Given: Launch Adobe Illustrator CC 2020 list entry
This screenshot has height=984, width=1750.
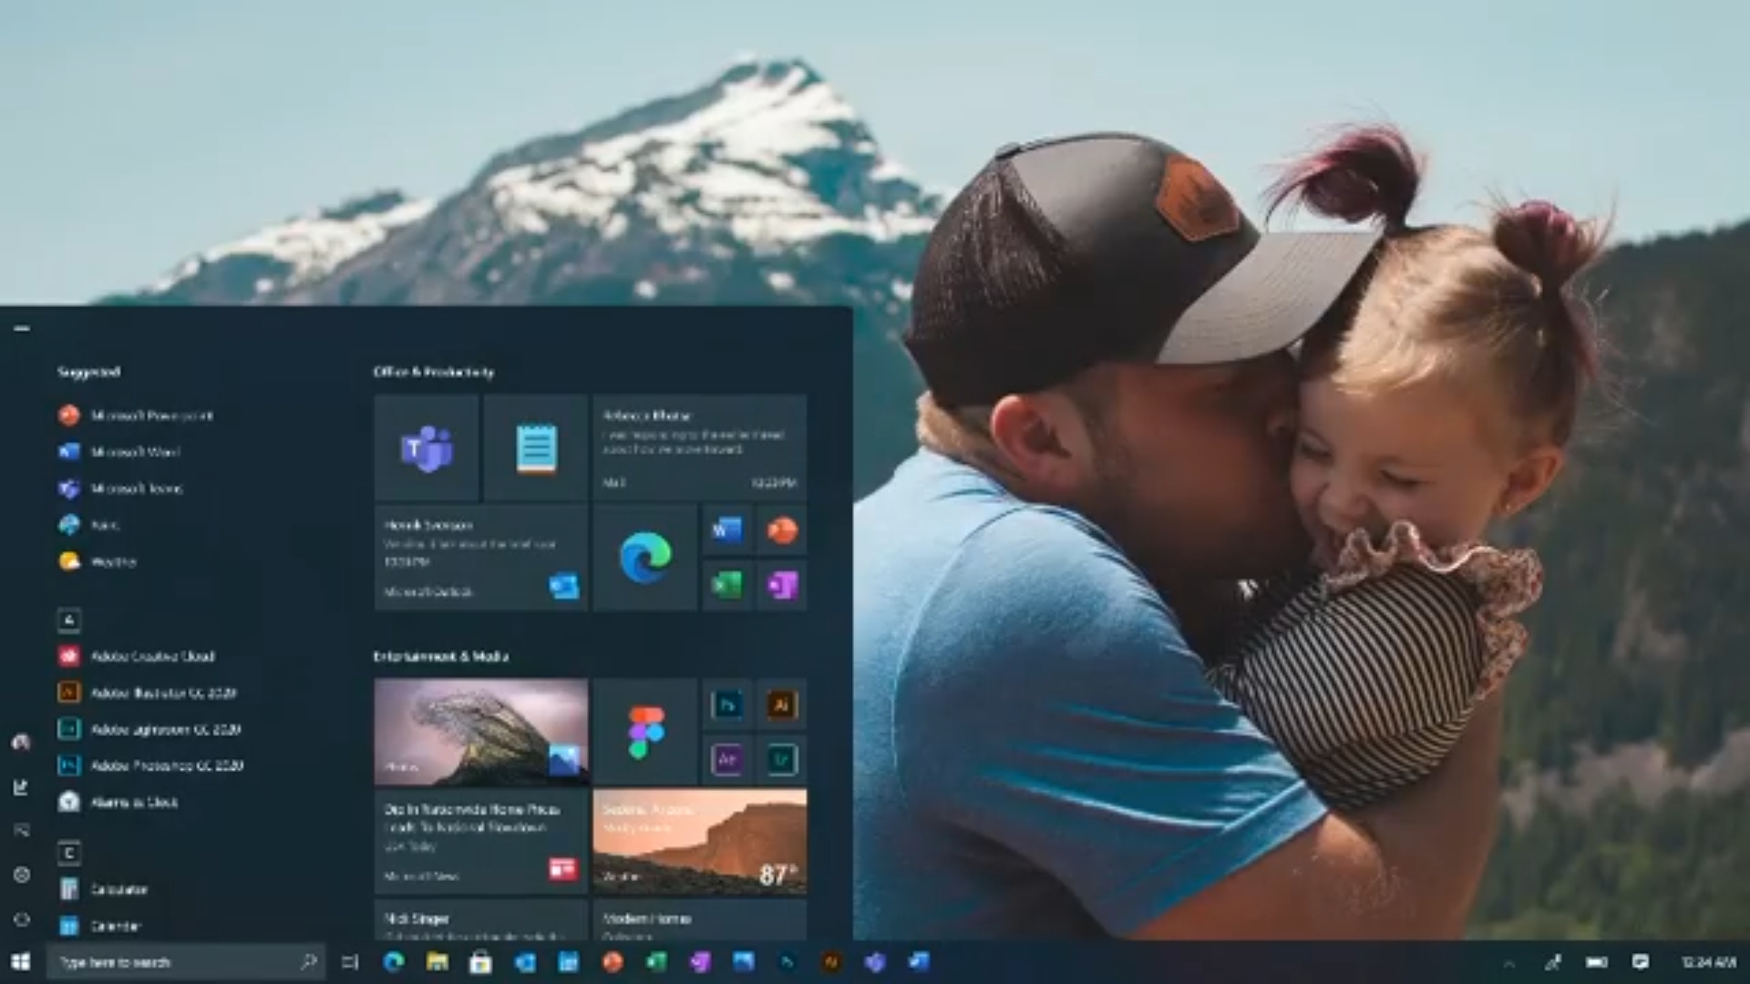Looking at the screenshot, I should [148, 692].
